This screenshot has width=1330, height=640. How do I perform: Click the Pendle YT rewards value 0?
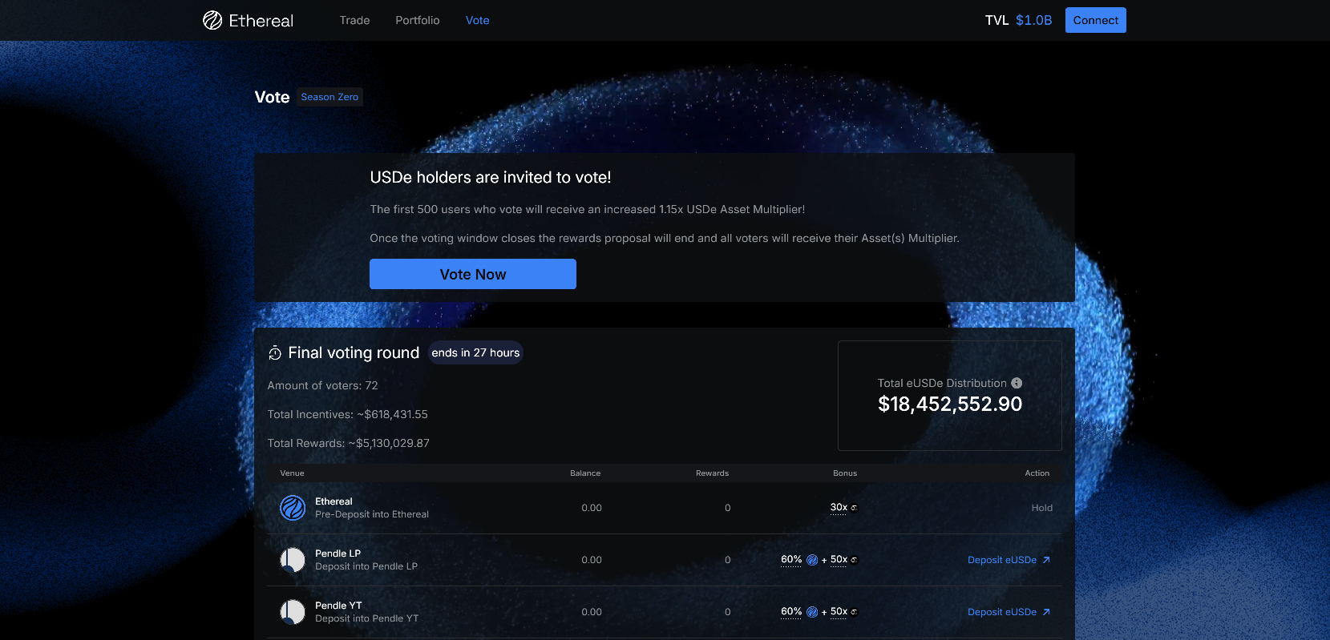click(728, 612)
